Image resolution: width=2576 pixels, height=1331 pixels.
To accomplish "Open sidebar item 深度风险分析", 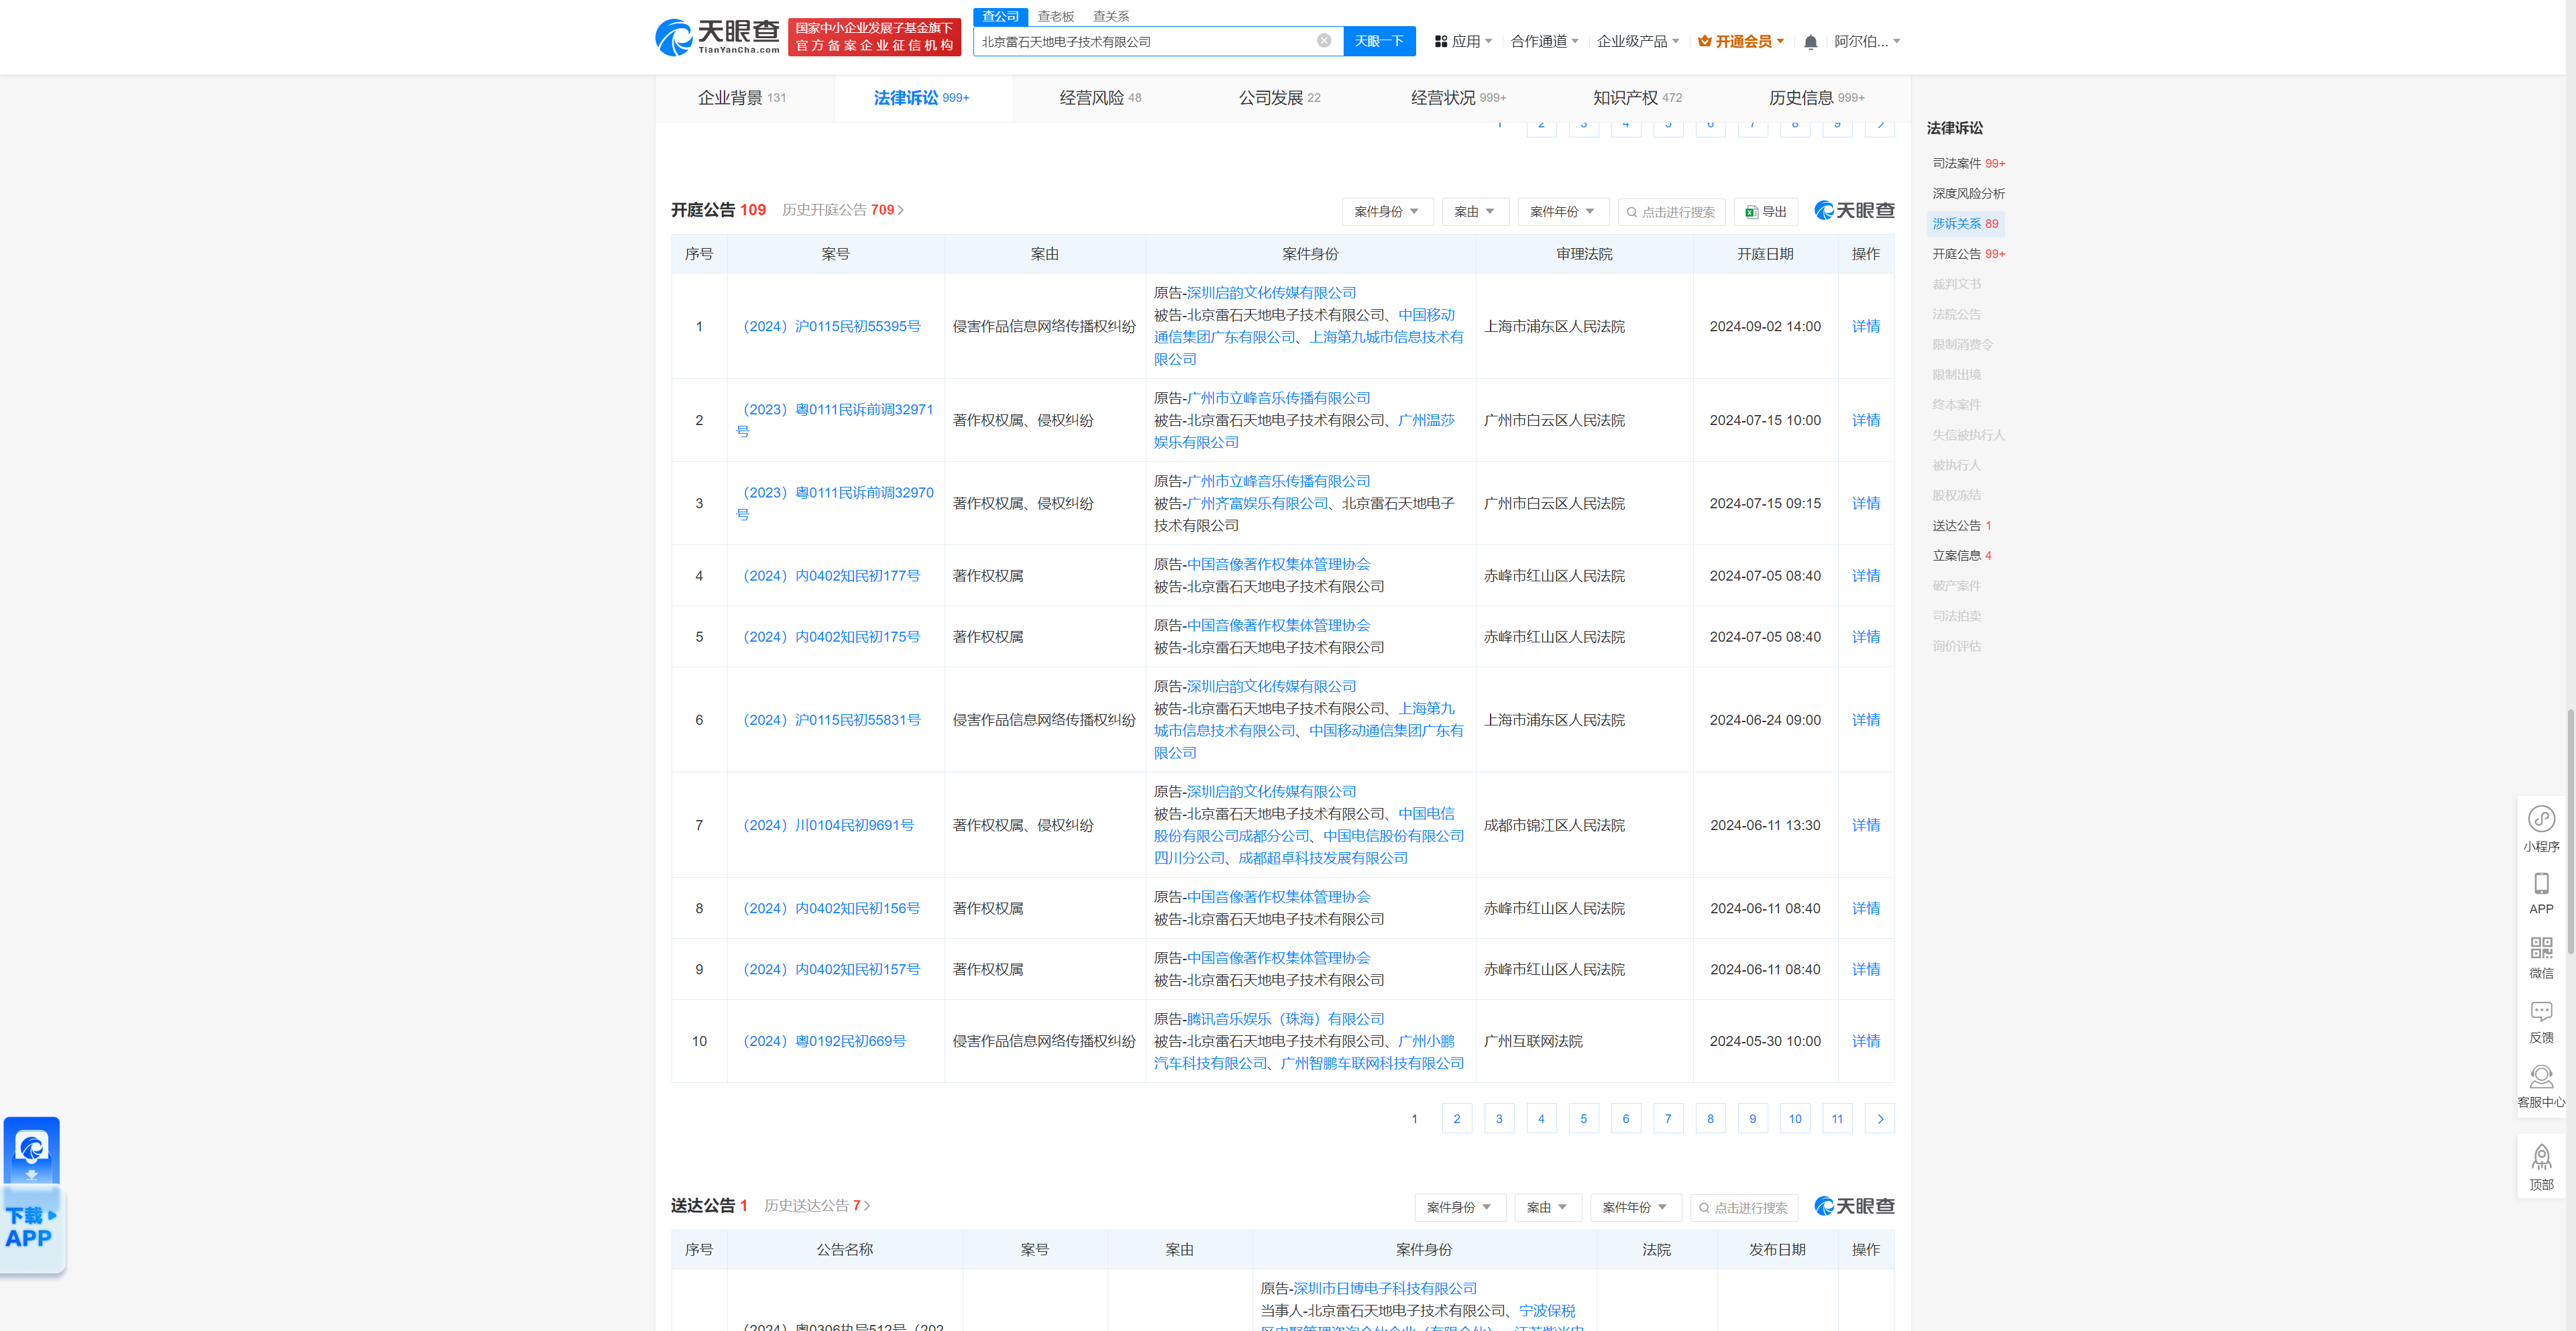I will click(x=1968, y=194).
